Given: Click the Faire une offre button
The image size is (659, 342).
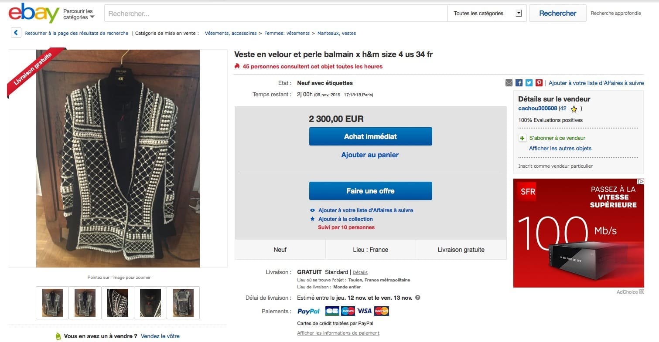Looking at the screenshot, I should tap(370, 191).
